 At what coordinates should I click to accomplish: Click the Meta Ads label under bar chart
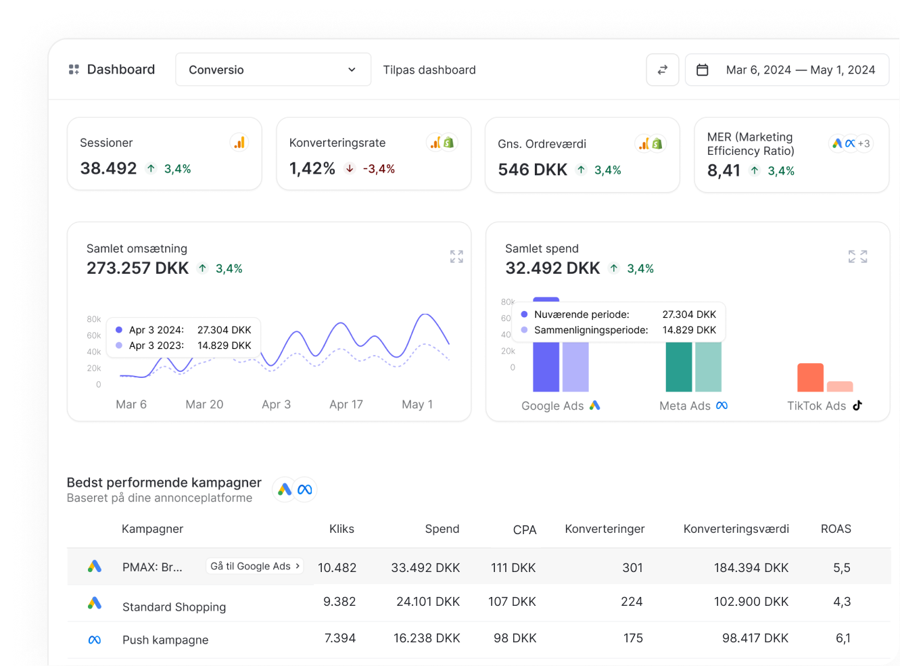coord(685,406)
